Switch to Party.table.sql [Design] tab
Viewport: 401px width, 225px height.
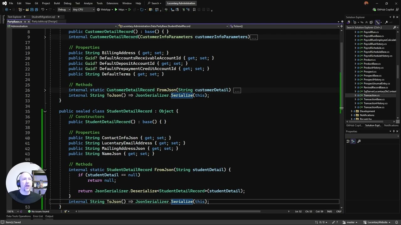point(44,22)
